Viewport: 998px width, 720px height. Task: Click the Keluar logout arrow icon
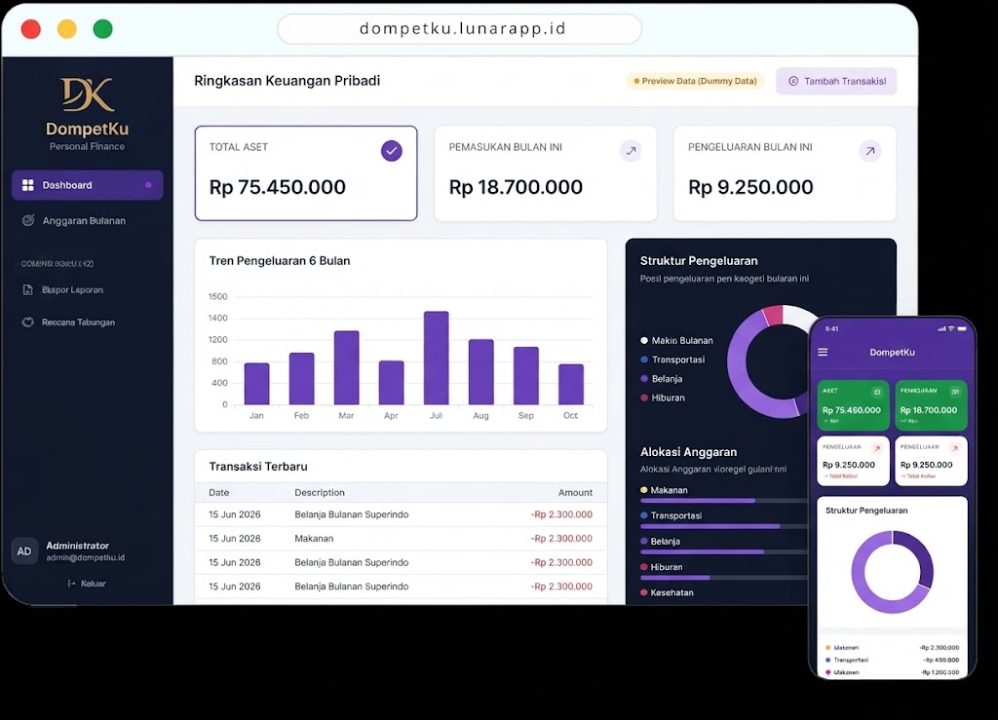pyautogui.click(x=71, y=584)
